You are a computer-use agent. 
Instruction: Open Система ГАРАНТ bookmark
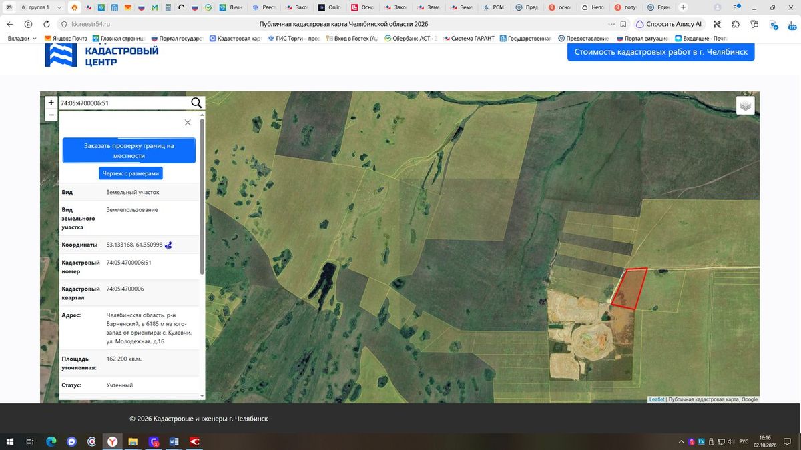pyautogui.click(x=469, y=38)
